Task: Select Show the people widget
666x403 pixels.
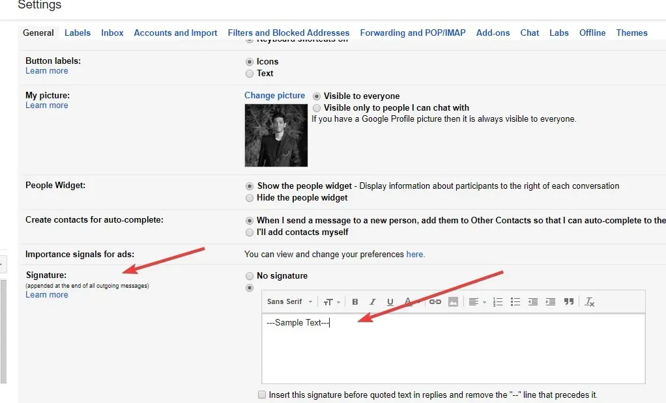Action: pyautogui.click(x=250, y=186)
